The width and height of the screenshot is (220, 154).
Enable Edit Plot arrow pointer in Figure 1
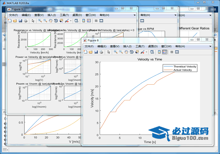coord(33,21)
